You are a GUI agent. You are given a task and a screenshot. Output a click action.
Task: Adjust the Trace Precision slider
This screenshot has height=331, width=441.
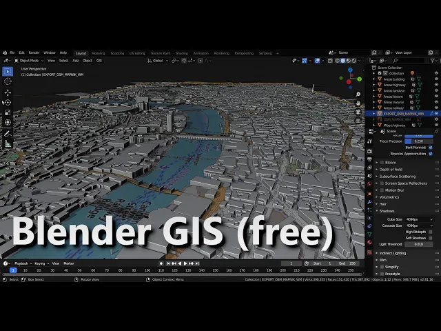tap(419, 141)
